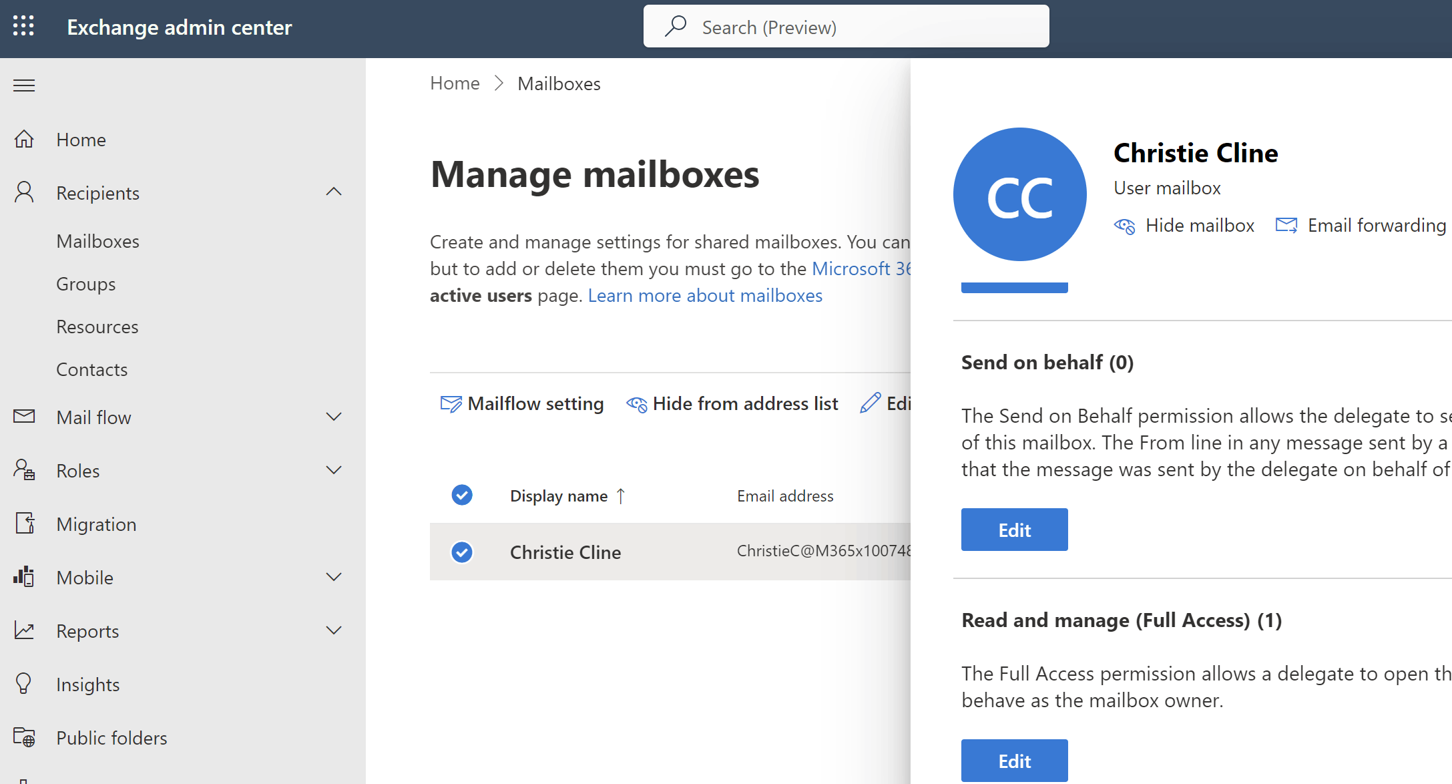
Task: Expand the Mail flow chevron
Action: coord(334,417)
